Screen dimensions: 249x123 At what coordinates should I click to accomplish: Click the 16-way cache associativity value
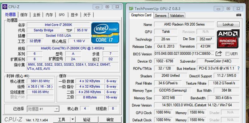coord(111,97)
